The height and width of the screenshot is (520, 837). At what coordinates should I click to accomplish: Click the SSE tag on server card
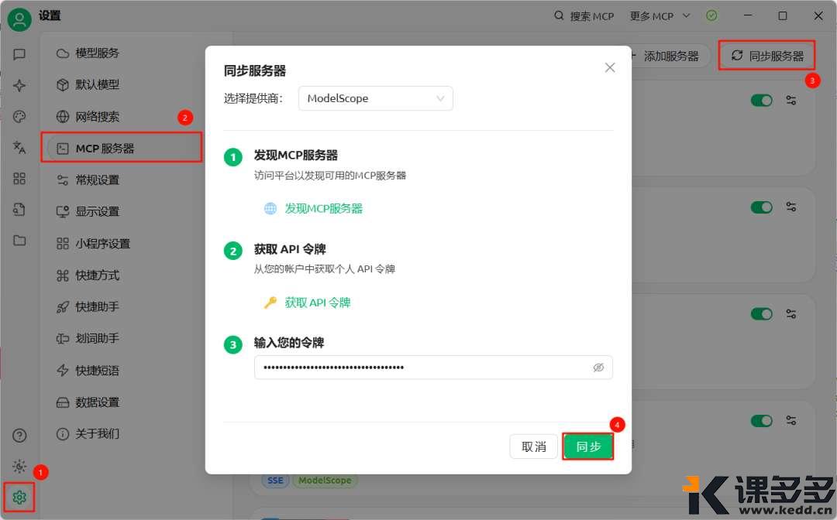coord(275,481)
